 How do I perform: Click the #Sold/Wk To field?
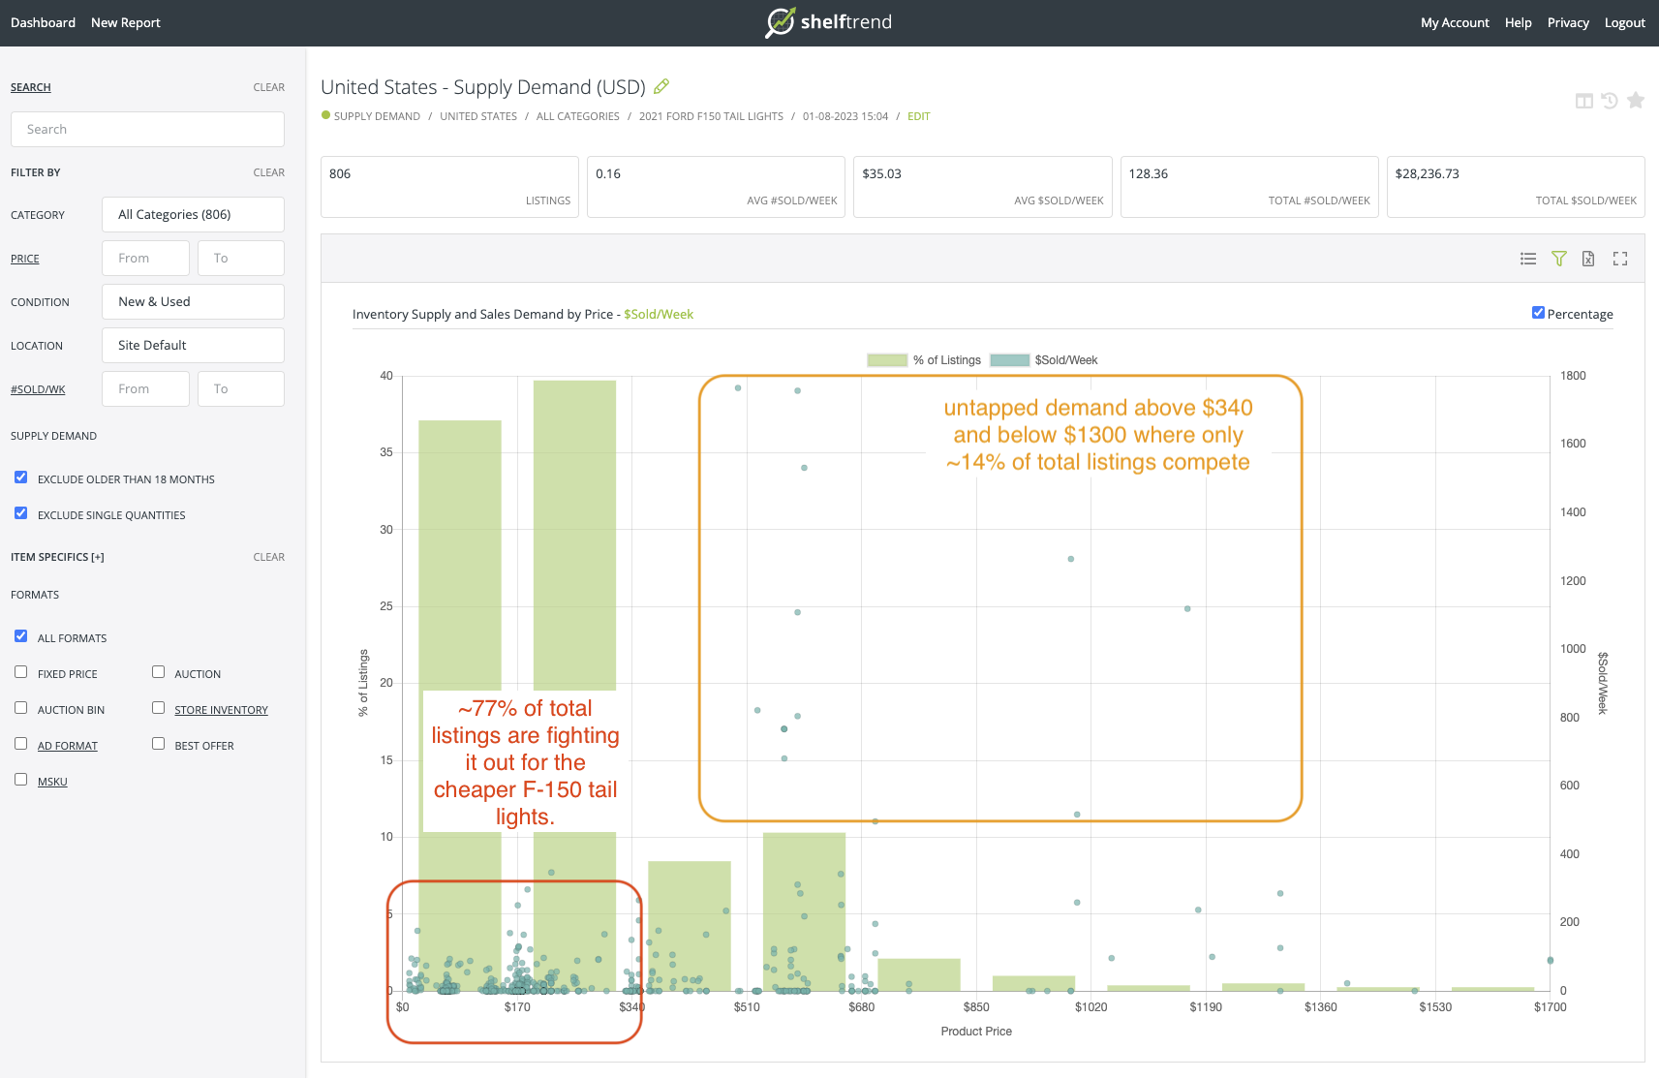(x=241, y=388)
